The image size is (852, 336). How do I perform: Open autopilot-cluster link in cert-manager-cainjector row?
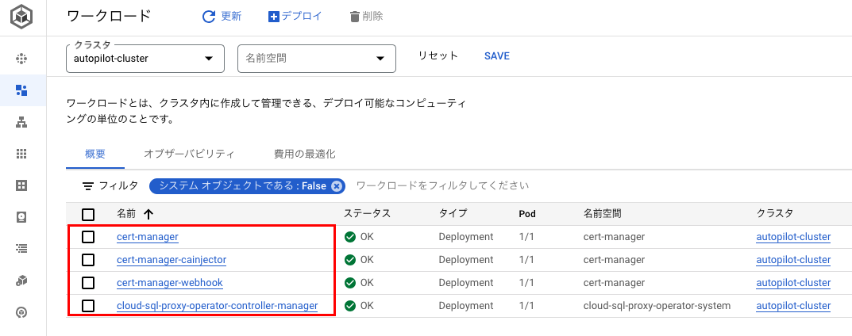point(793,260)
